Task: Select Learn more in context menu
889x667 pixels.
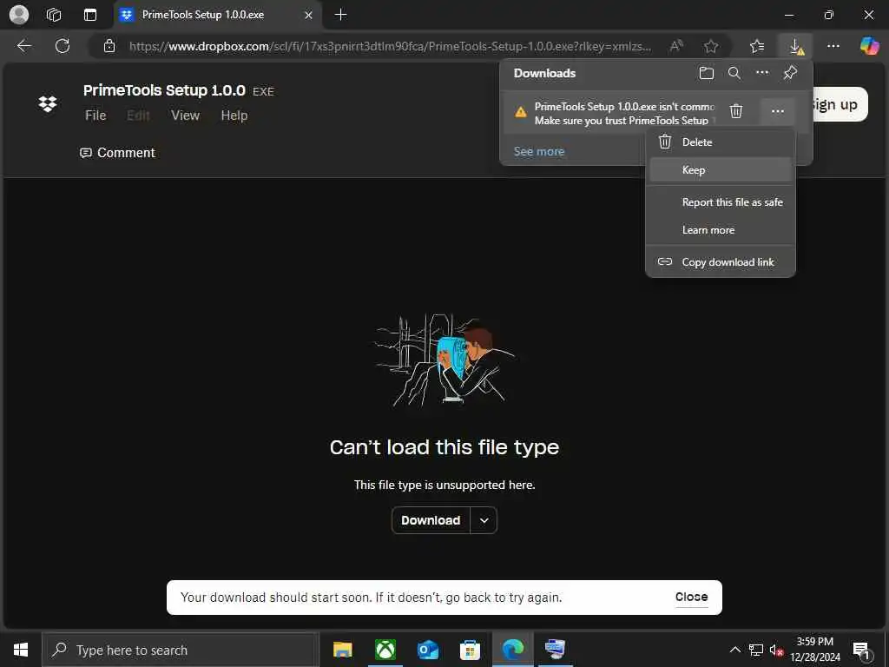Action: click(720, 230)
